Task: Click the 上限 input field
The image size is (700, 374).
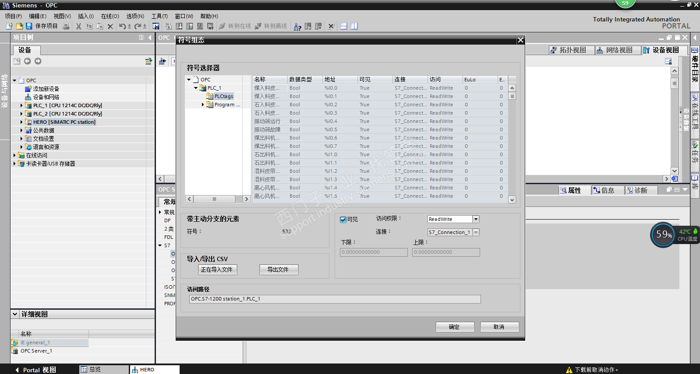Action: point(446,252)
